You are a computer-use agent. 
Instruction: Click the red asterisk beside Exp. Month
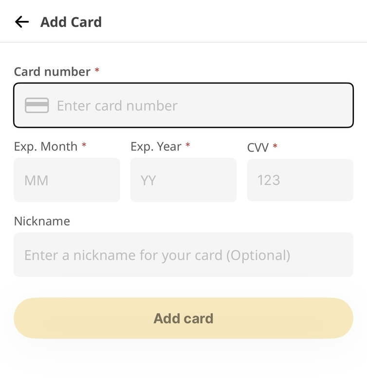point(84,144)
